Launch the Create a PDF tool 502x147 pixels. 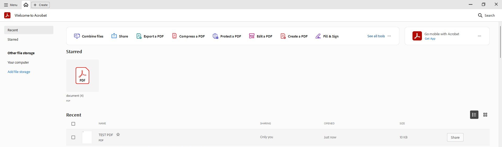tap(294, 36)
